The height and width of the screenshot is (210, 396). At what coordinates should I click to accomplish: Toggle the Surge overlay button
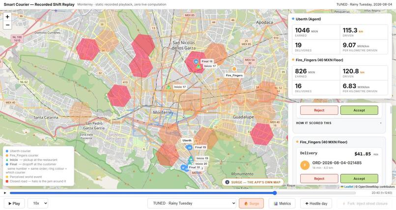click(251, 203)
